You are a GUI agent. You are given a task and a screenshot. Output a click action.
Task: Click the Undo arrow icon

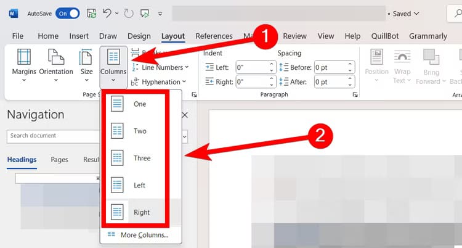point(107,14)
